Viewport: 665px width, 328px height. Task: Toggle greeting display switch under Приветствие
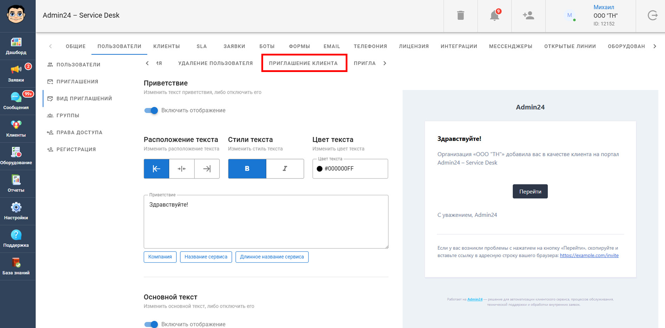[151, 111]
